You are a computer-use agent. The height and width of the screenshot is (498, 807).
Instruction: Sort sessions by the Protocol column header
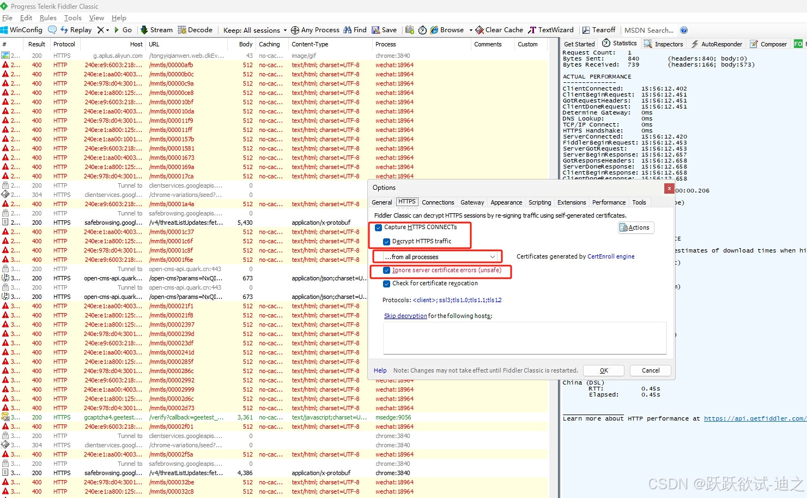coord(64,44)
